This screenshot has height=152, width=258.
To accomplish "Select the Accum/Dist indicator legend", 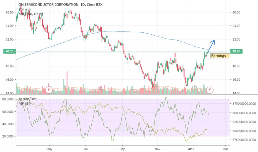I will click(28, 99).
